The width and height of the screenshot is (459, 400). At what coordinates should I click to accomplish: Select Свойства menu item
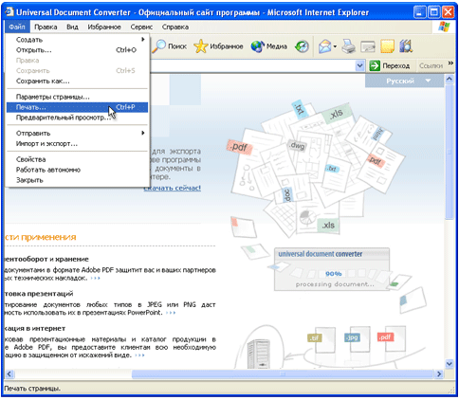point(77,159)
